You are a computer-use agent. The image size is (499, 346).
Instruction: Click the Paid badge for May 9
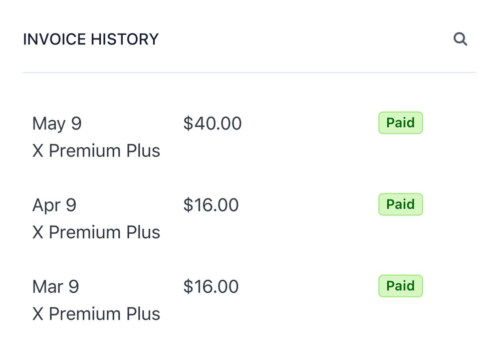point(400,123)
